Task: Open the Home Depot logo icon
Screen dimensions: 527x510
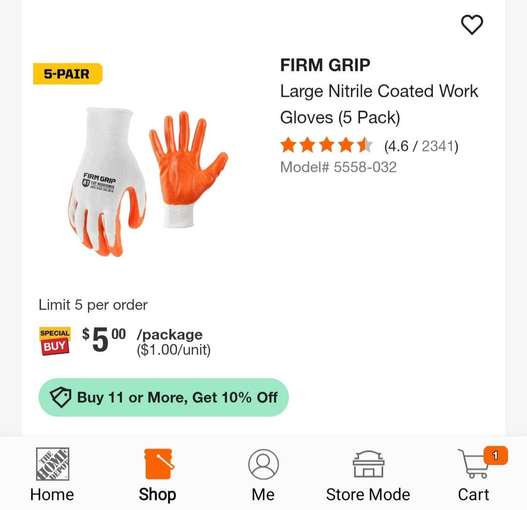Action: pyautogui.click(x=52, y=464)
